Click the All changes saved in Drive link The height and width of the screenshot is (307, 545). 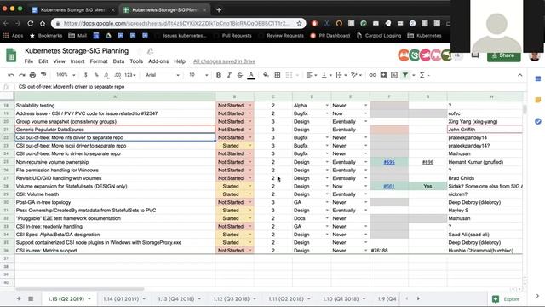point(224,61)
